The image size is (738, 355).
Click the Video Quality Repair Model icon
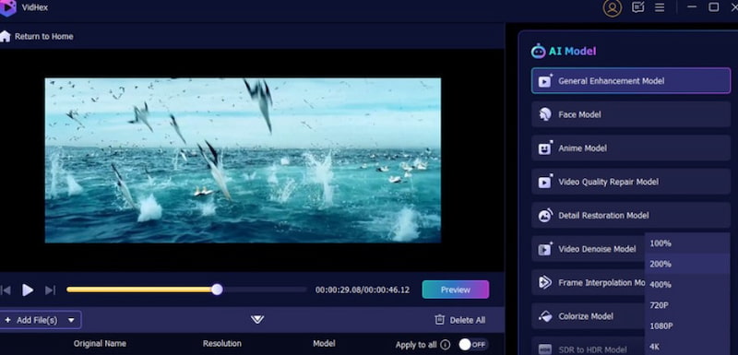(x=545, y=182)
